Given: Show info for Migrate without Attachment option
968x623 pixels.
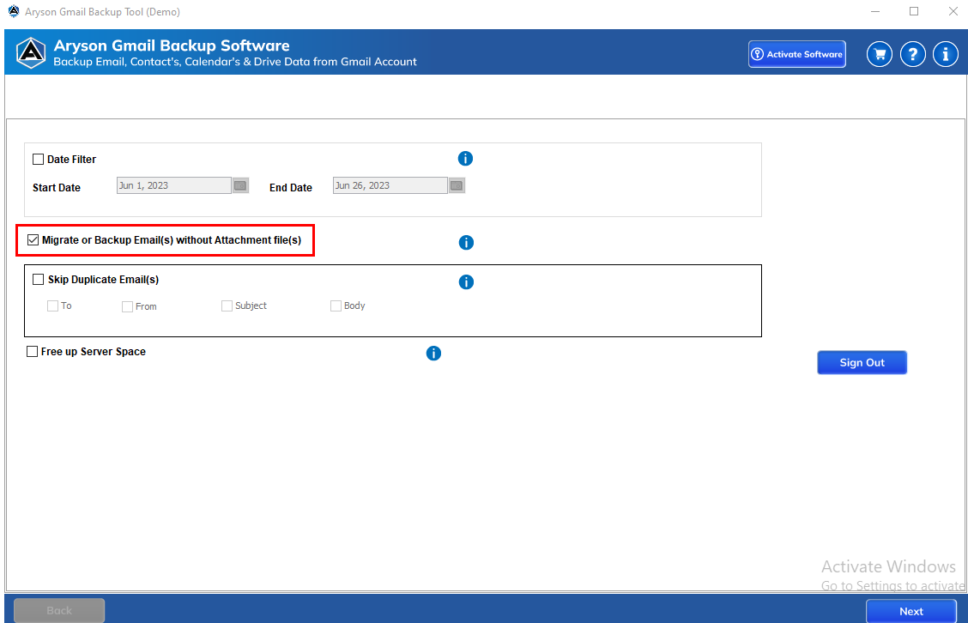Looking at the screenshot, I should pyautogui.click(x=466, y=243).
